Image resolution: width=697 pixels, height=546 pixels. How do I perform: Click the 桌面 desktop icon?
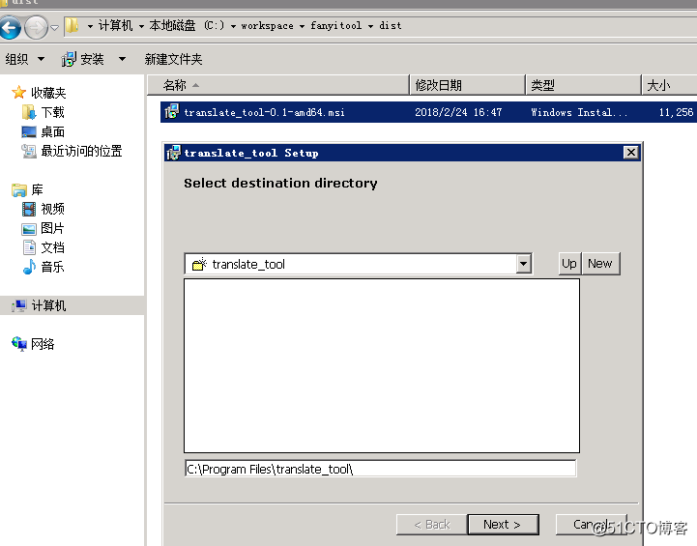point(29,132)
